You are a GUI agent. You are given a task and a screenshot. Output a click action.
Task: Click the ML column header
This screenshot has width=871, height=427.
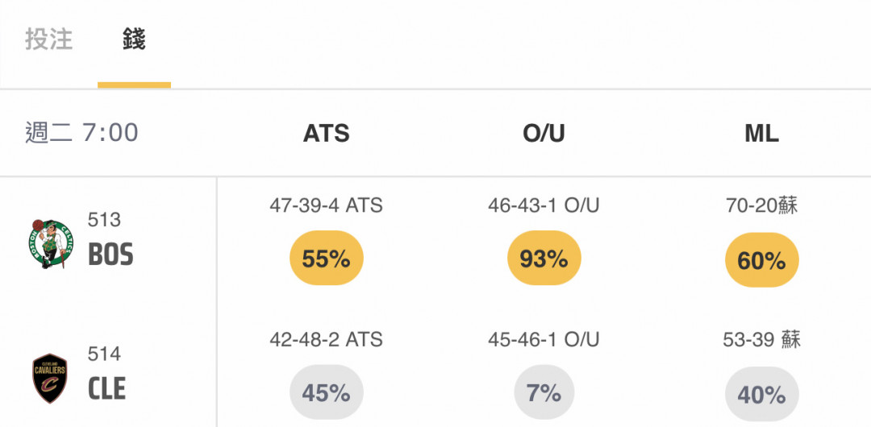[761, 133]
